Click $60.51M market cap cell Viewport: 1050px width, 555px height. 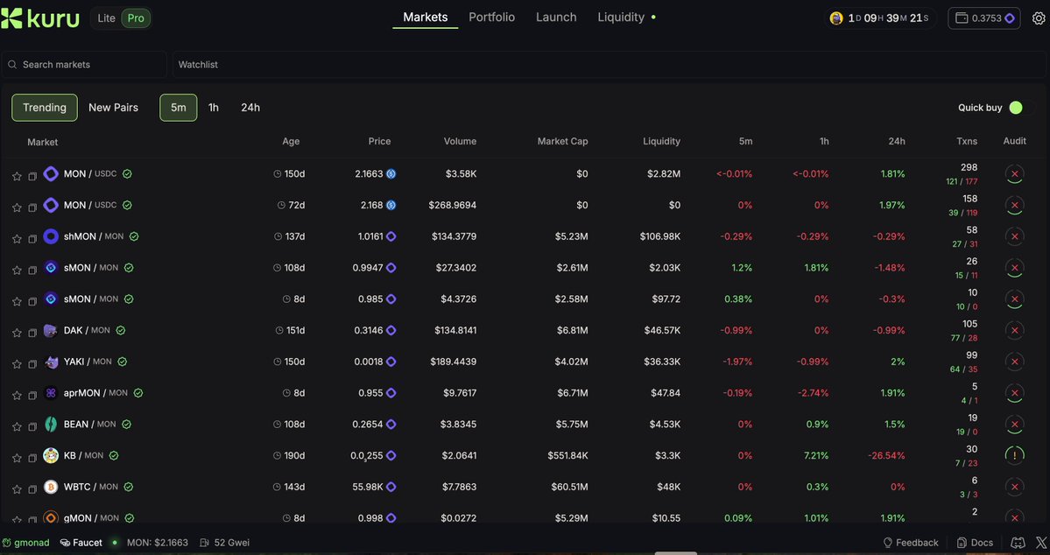570,487
